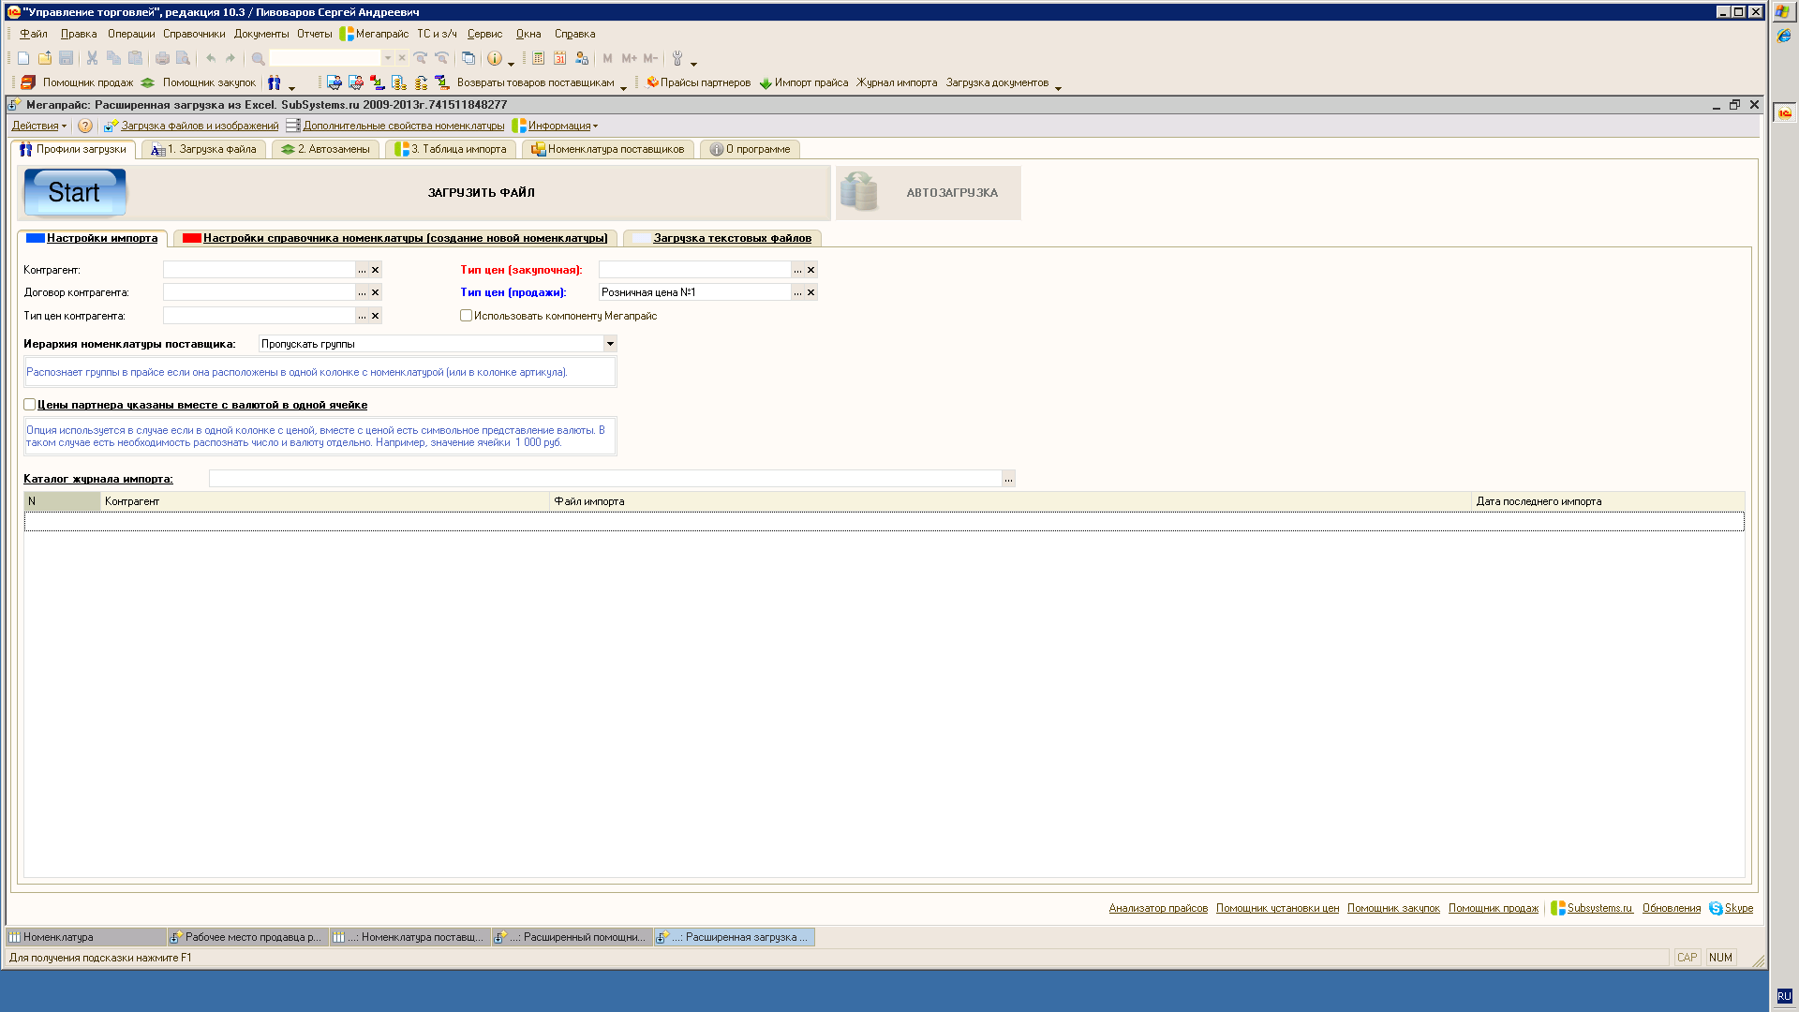Expand Иерархия номенклатуры поставщика dropdown
This screenshot has height=1012, width=1799.
click(x=610, y=344)
